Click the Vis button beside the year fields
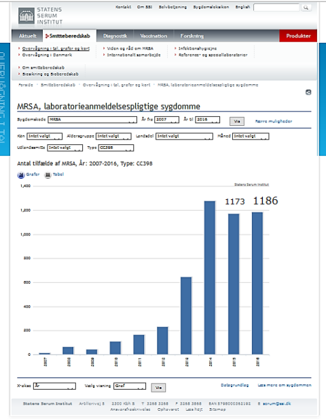Screen dimensions: 326x419 pyautogui.click(x=237, y=121)
